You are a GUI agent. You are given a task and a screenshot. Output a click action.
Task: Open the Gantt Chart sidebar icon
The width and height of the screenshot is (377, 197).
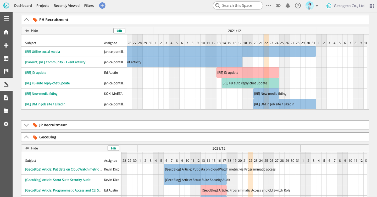6,85
